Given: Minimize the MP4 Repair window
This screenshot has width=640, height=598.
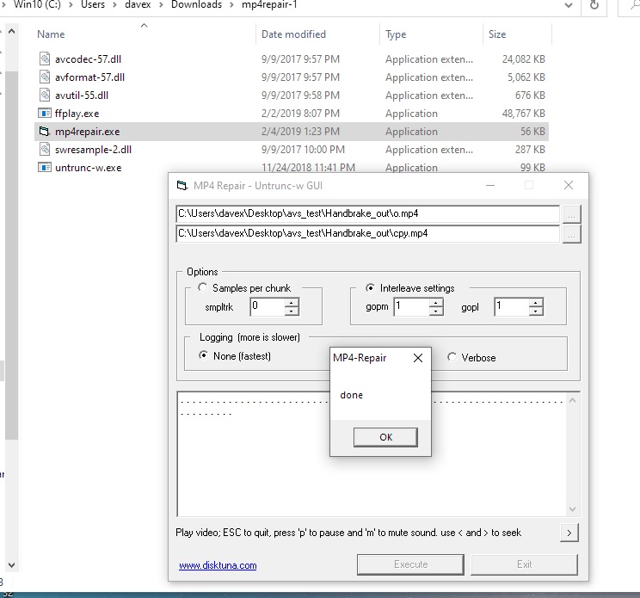Looking at the screenshot, I should click(x=490, y=185).
